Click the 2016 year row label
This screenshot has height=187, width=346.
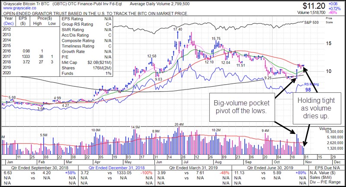pos(6,51)
